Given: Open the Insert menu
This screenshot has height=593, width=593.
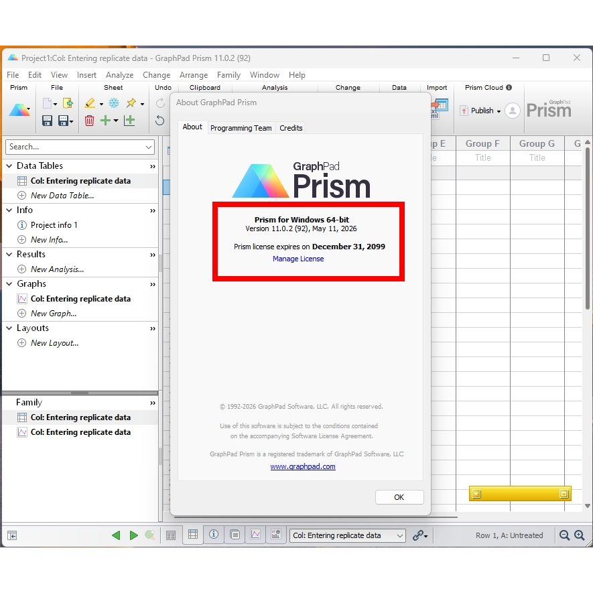Looking at the screenshot, I should point(86,75).
